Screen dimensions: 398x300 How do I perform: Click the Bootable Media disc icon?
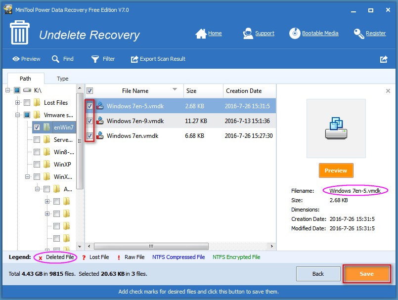click(x=295, y=33)
